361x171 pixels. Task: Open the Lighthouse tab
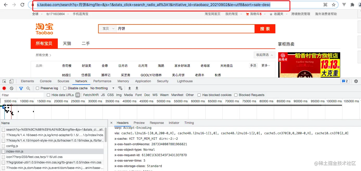[185, 81]
